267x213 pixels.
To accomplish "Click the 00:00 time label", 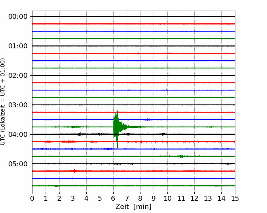I will 18,17.
